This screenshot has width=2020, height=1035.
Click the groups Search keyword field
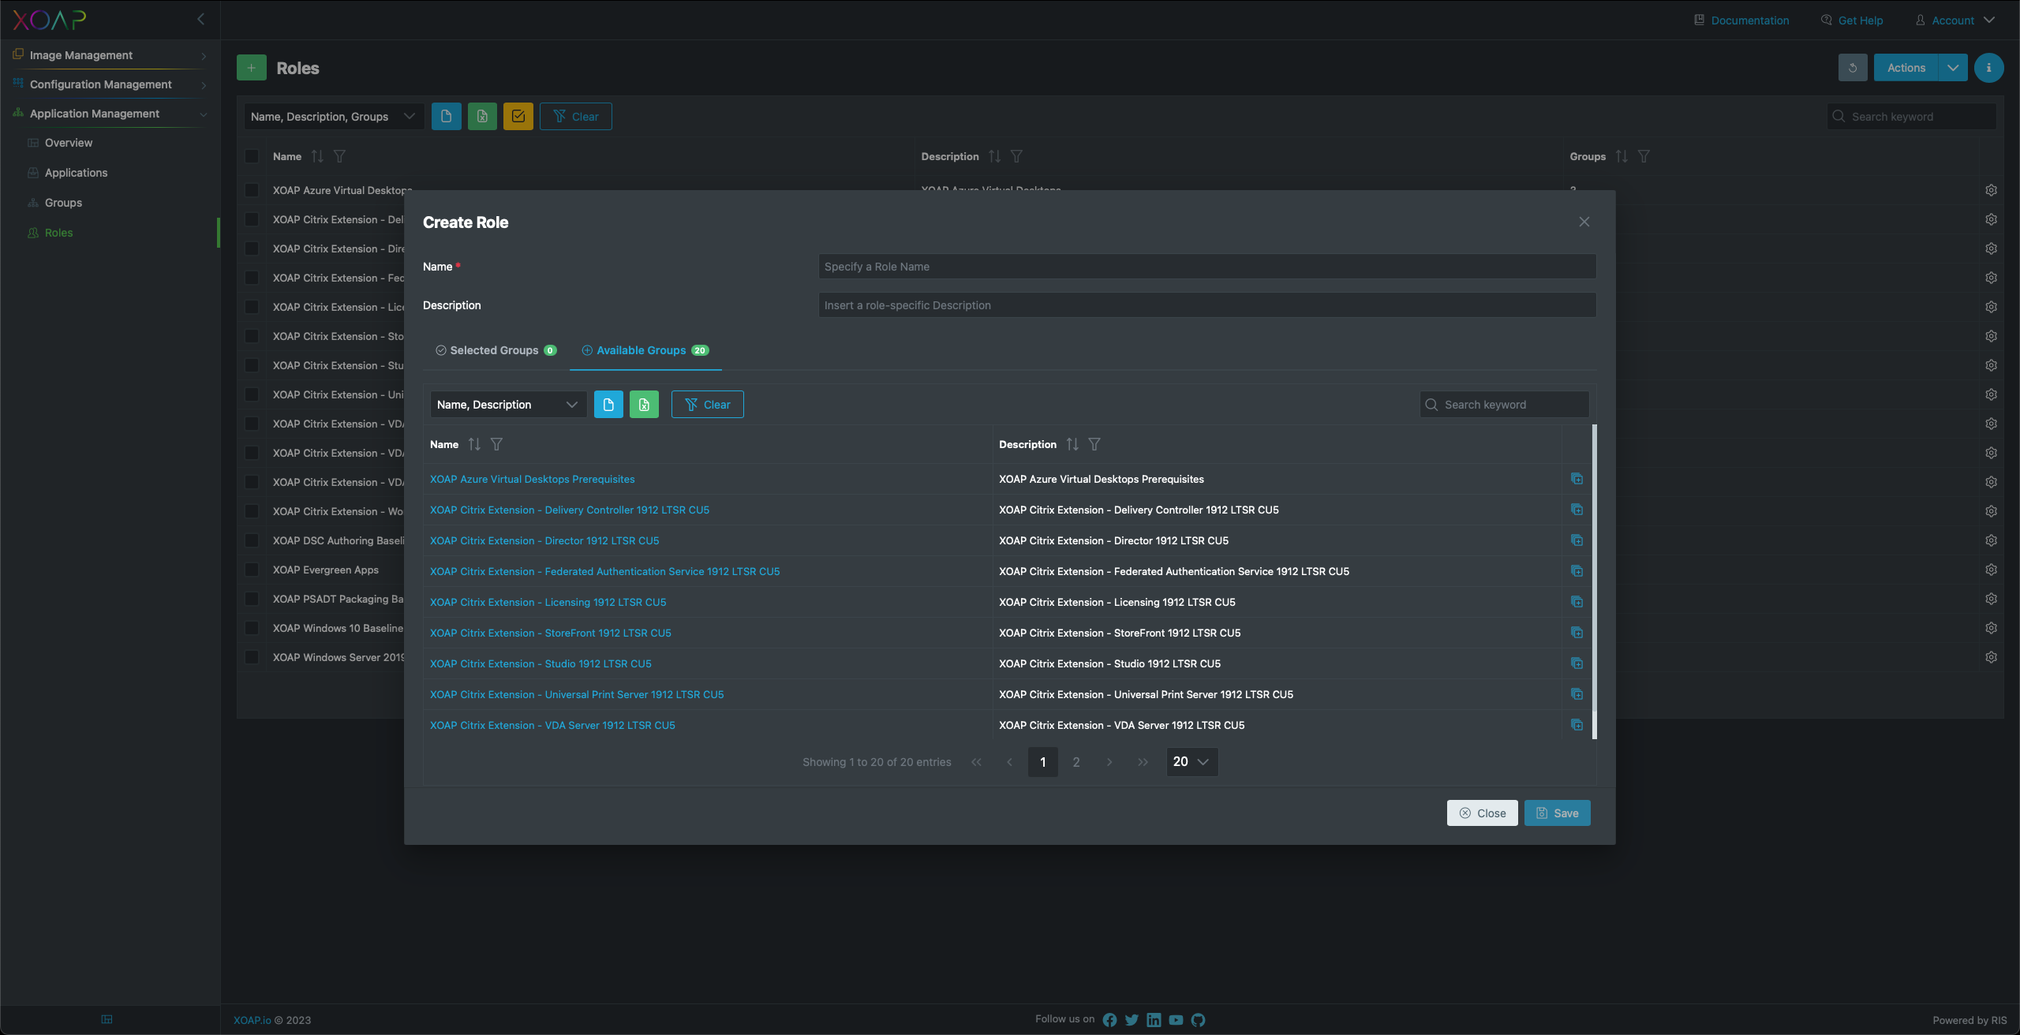click(x=1505, y=405)
